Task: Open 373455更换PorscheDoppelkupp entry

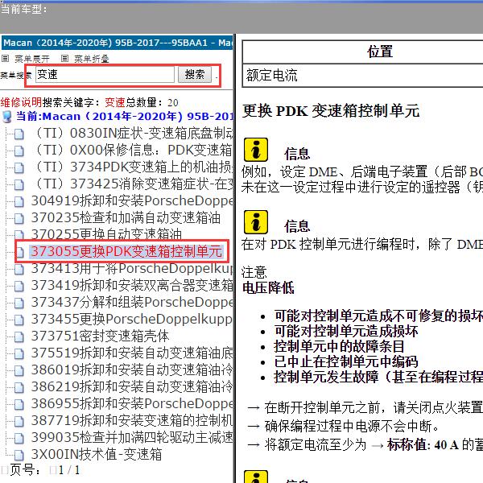Action: pyautogui.click(x=131, y=320)
